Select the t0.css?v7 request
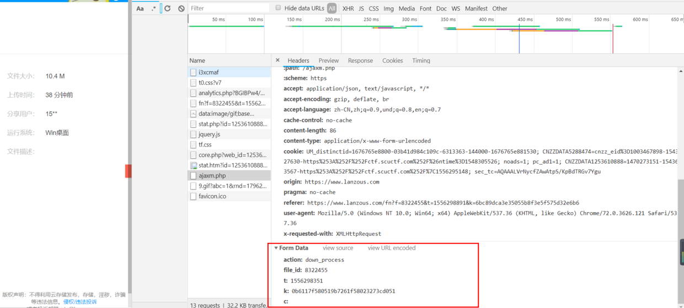 click(x=229, y=83)
